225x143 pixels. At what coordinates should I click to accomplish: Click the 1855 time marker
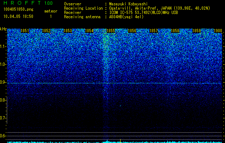[111, 31]
